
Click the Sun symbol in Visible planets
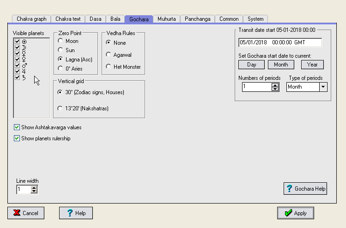(x=24, y=42)
